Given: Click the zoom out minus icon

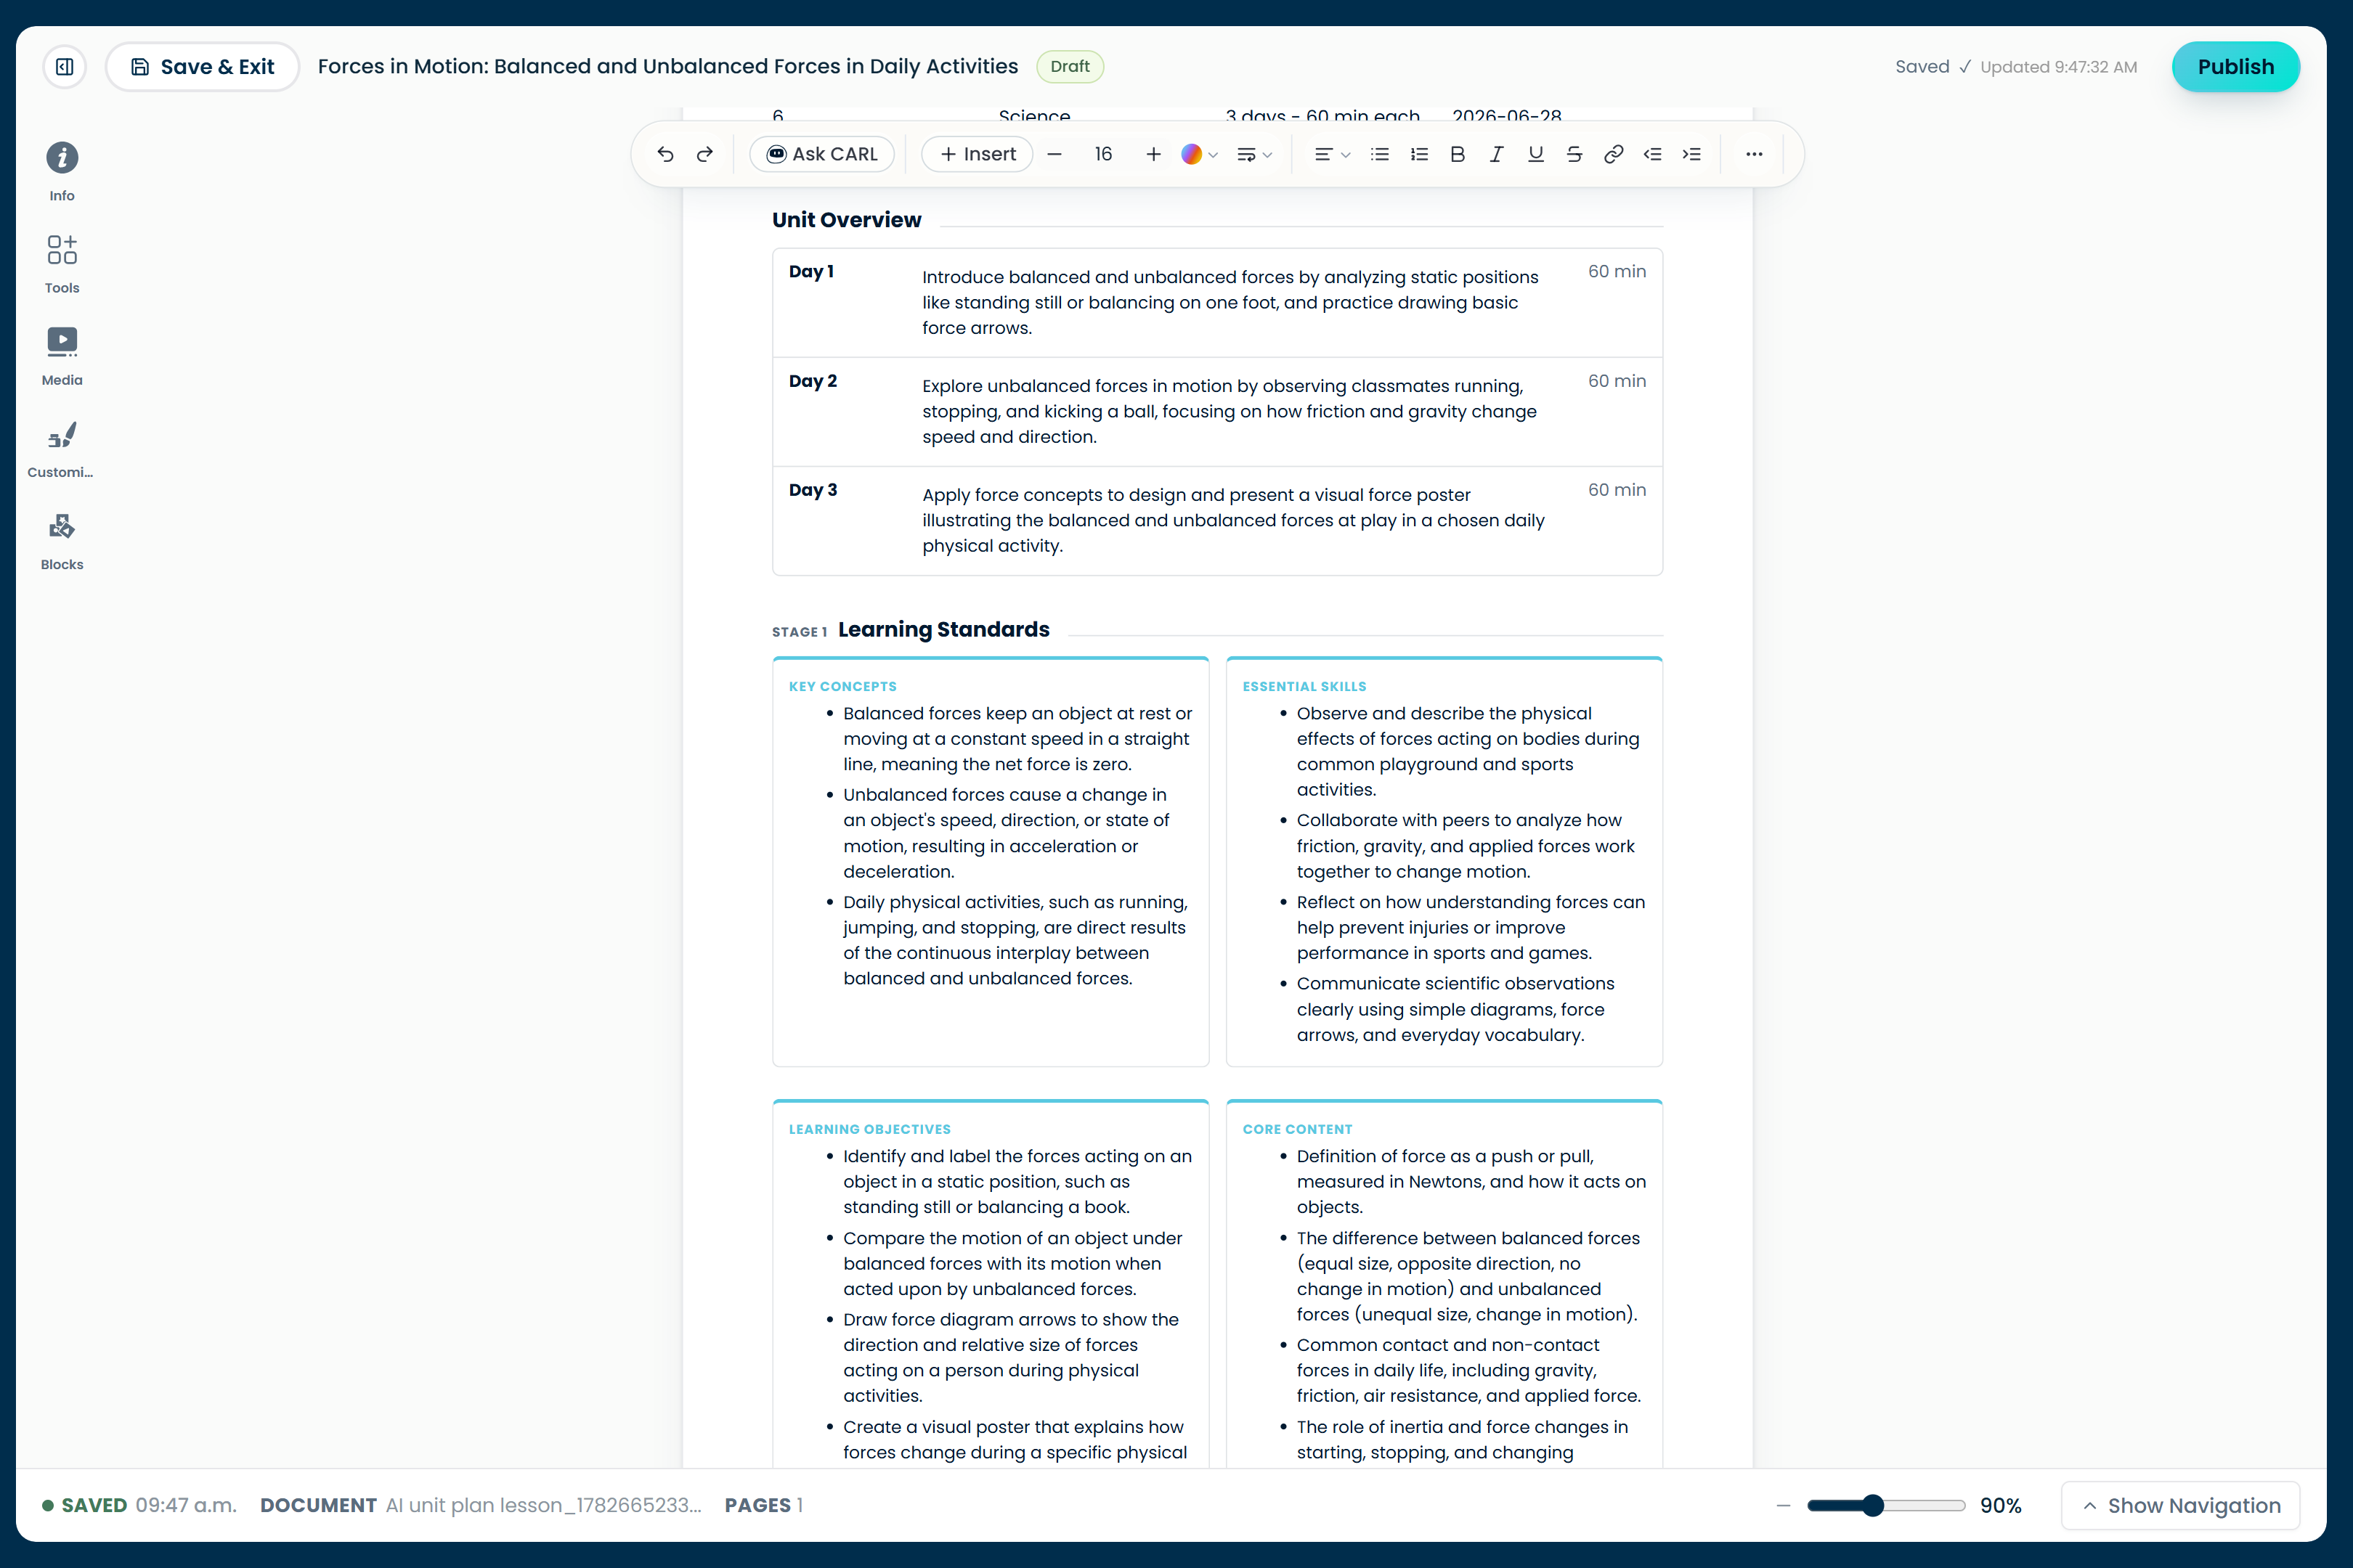Looking at the screenshot, I should (1783, 1506).
